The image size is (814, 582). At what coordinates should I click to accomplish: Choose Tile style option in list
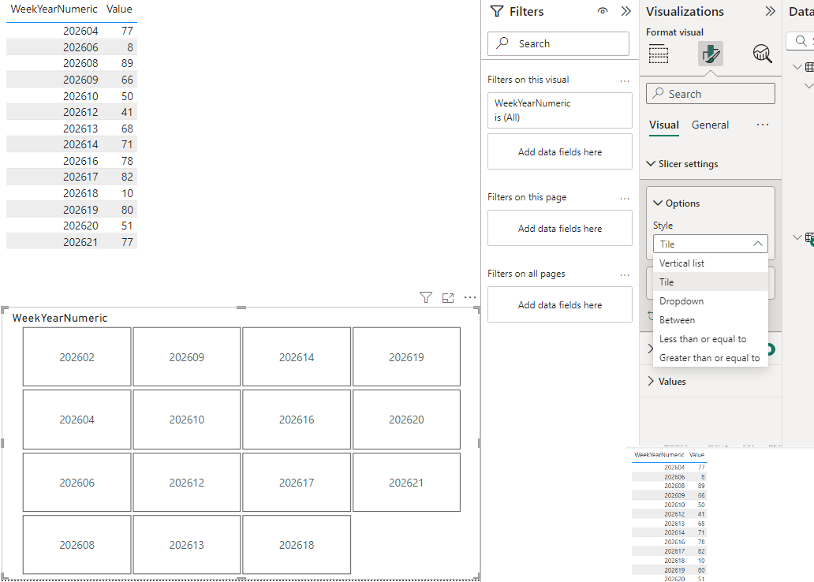click(x=710, y=282)
